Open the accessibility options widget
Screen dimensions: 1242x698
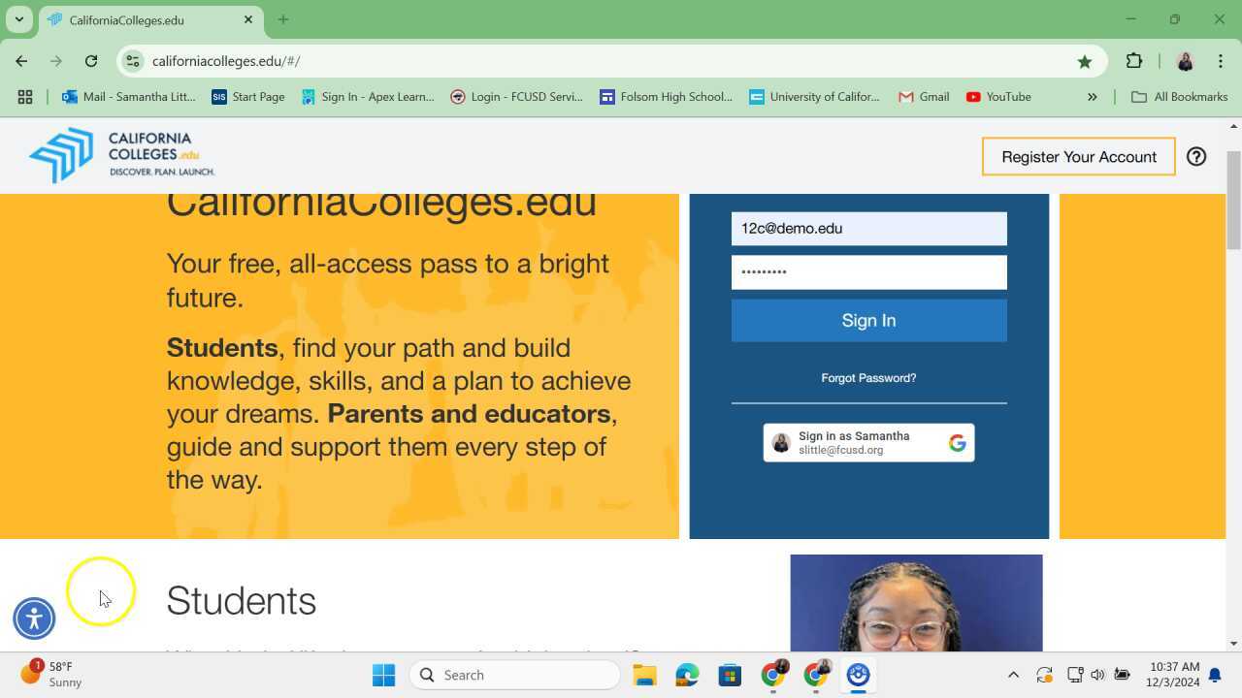pos(34,619)
